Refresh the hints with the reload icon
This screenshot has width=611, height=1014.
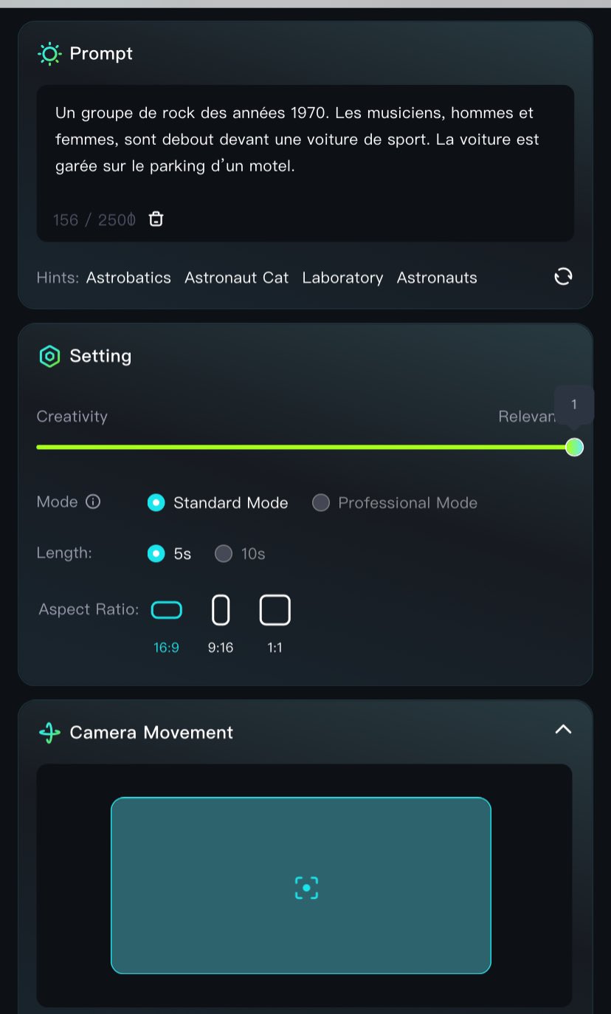[x=563, y=276]
